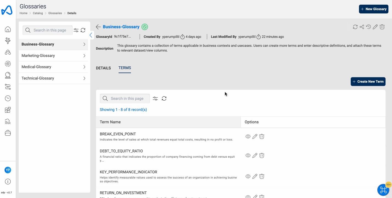Click the info icon in sidebar
The image size is (392, 198).
click(x=8, y=182)
